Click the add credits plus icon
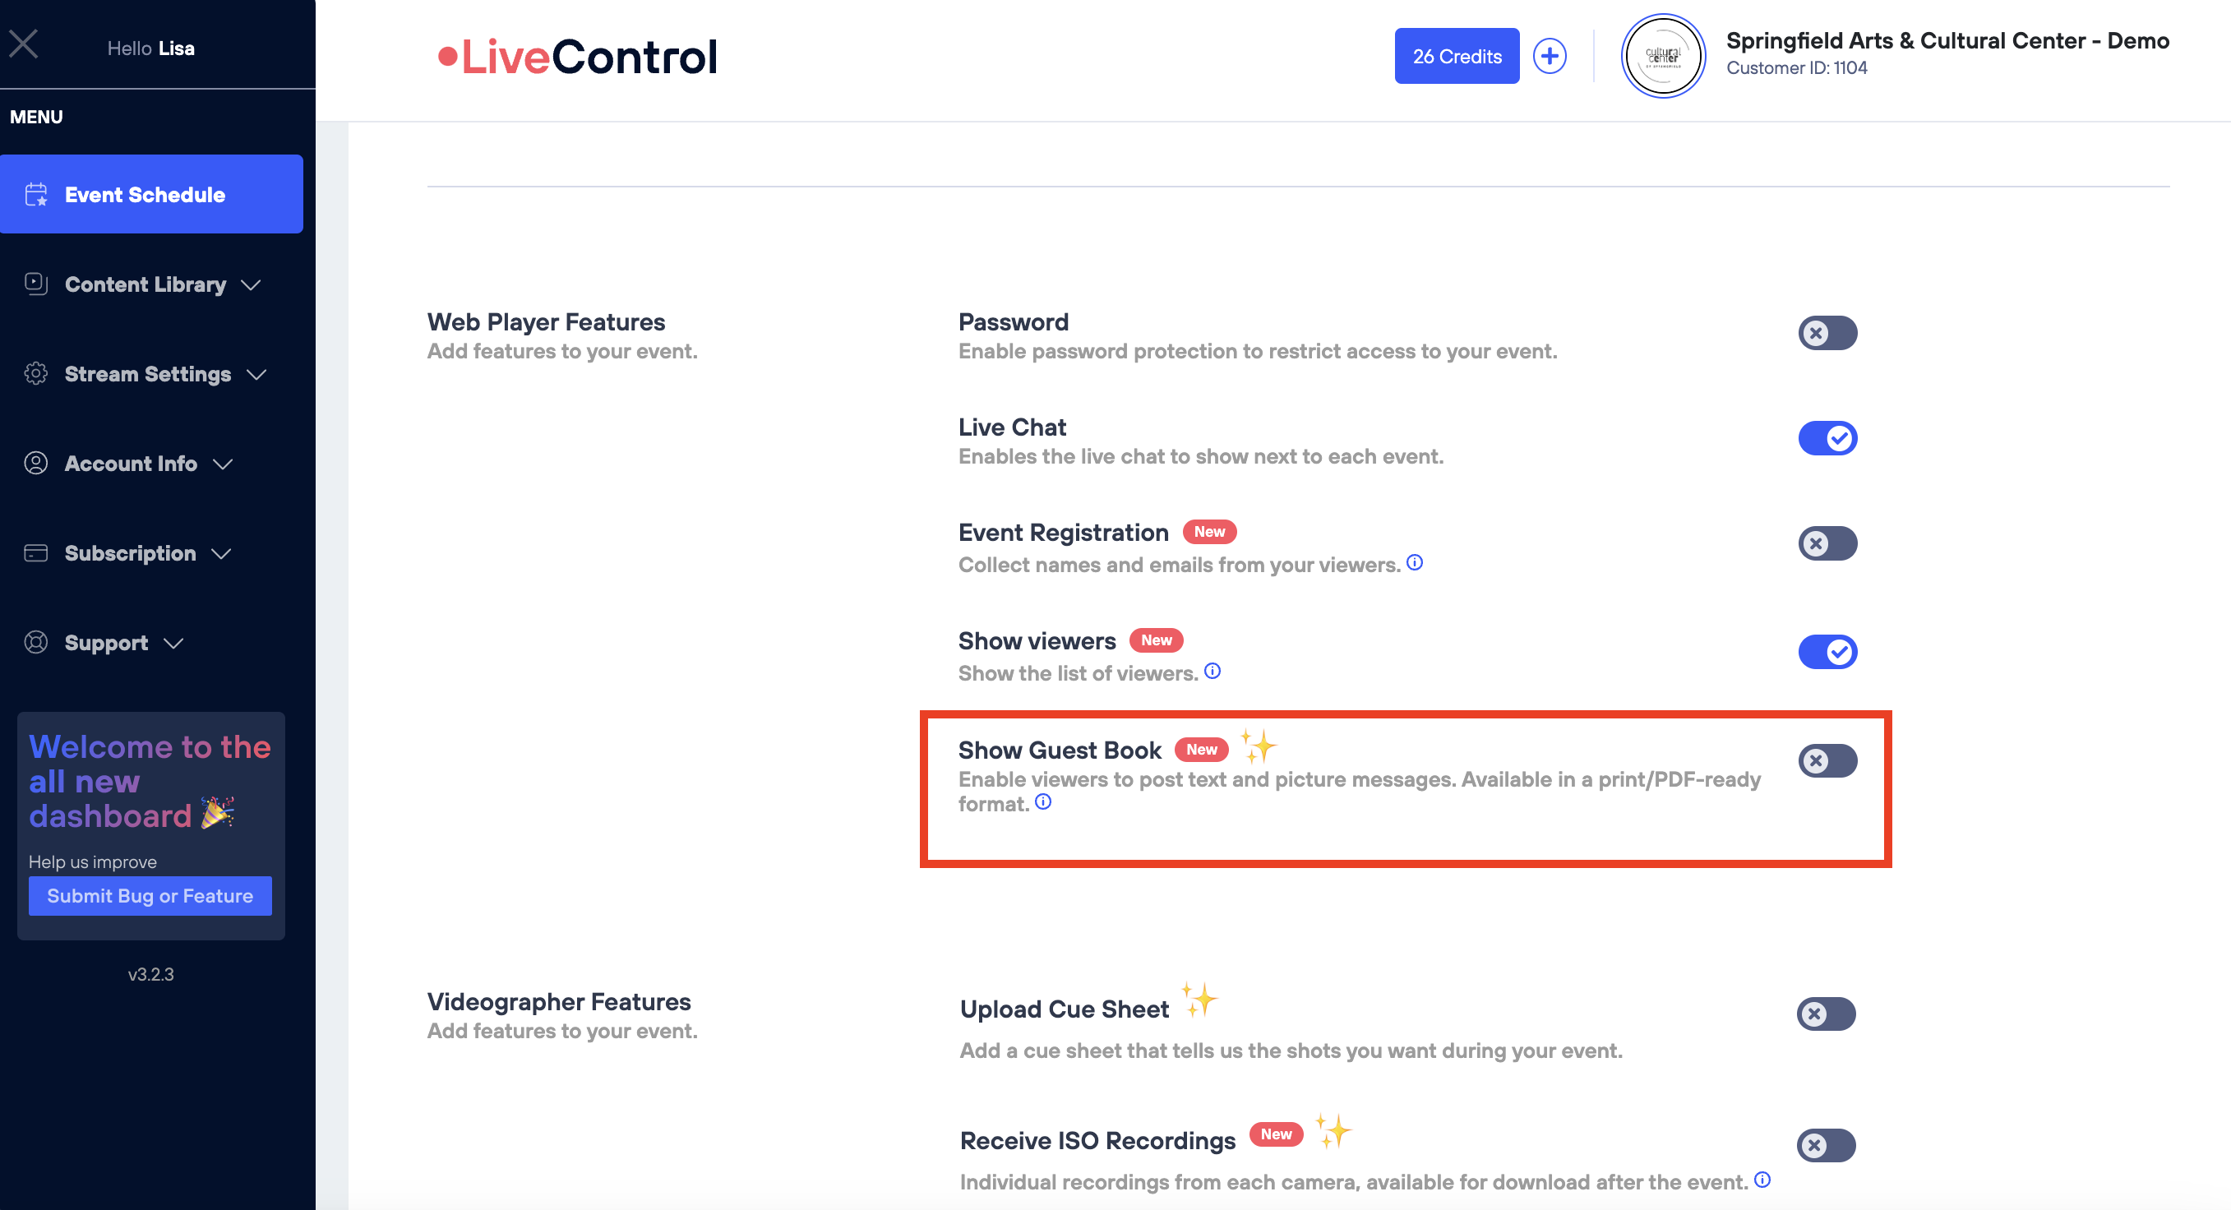Screen dimensions: 2231x1210 click(x=1550, y=56)
